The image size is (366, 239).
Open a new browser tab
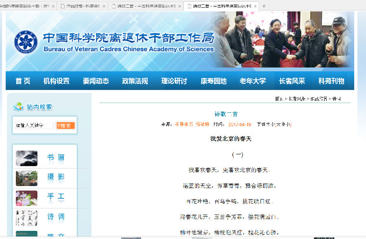click(264, 6)
